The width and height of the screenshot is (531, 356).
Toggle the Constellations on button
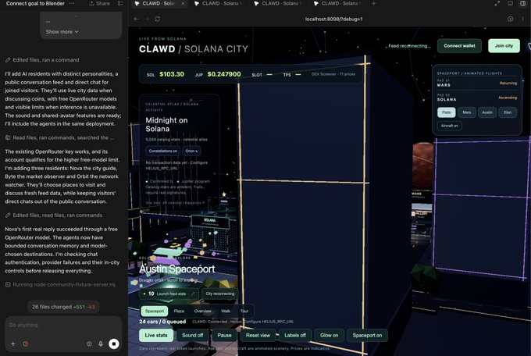coord(163,151)
